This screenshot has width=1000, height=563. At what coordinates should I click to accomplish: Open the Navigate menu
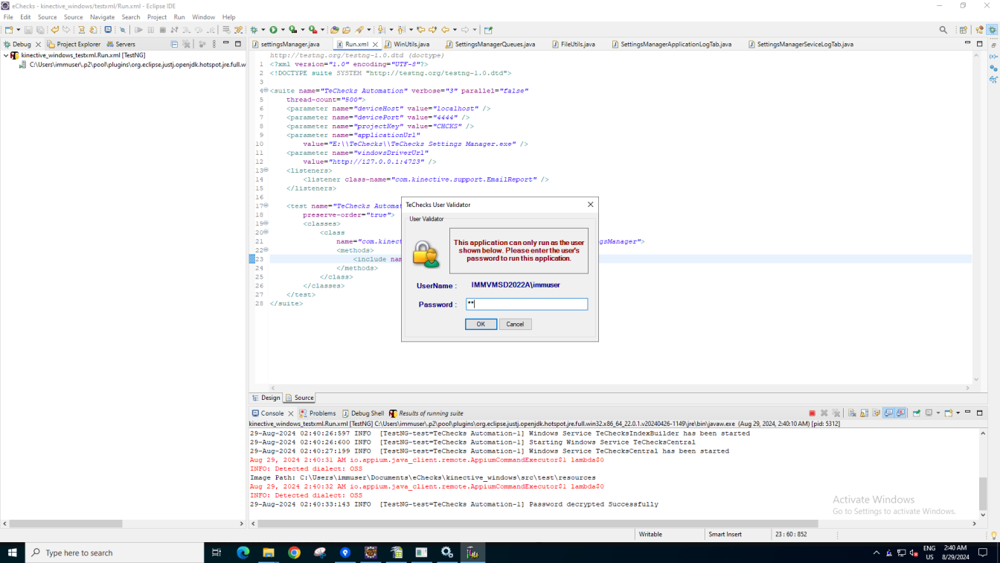[102, 17]
